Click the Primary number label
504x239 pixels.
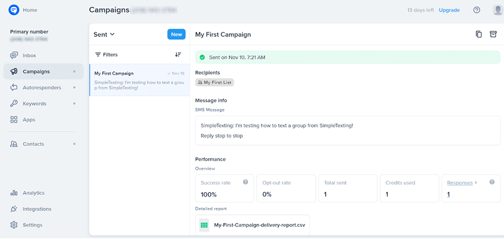[x=29, y=32]
